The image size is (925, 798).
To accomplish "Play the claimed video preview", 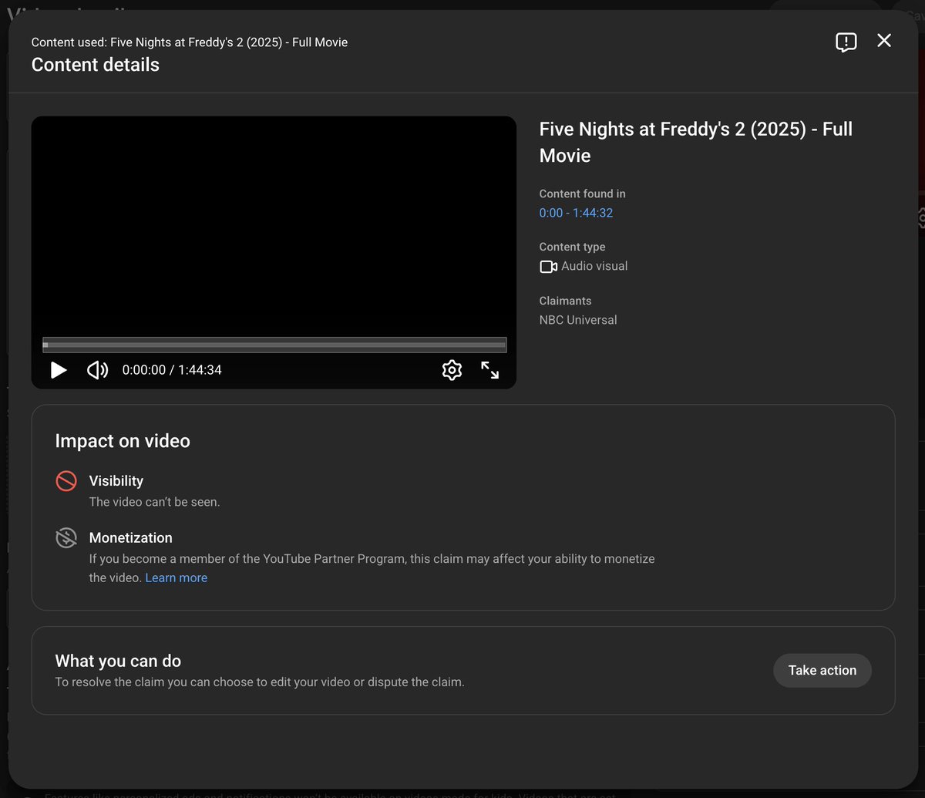I will (x=59, y=370).
